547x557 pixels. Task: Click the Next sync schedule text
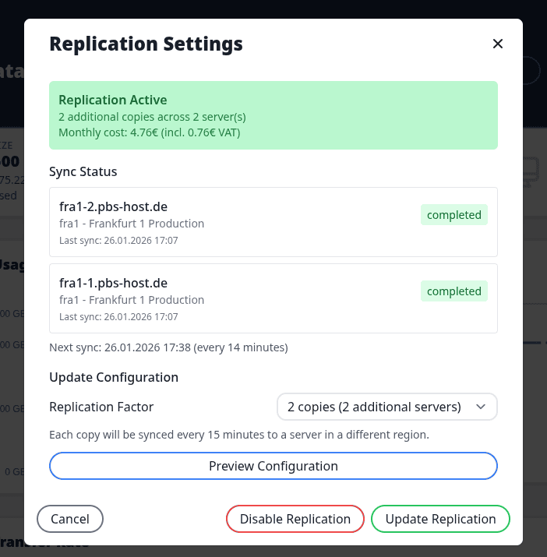(x=168, y=347)
